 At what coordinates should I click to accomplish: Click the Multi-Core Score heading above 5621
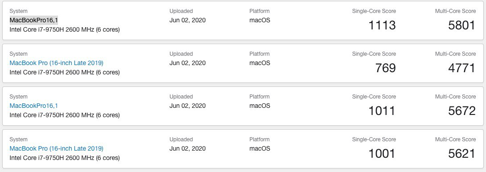(455, 139)
